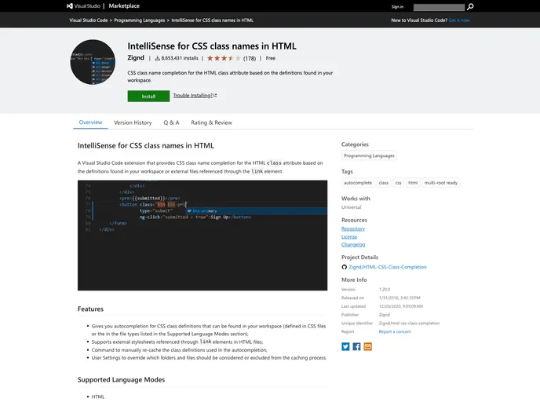Click the Visual Studio logo icon

[70, 5]
